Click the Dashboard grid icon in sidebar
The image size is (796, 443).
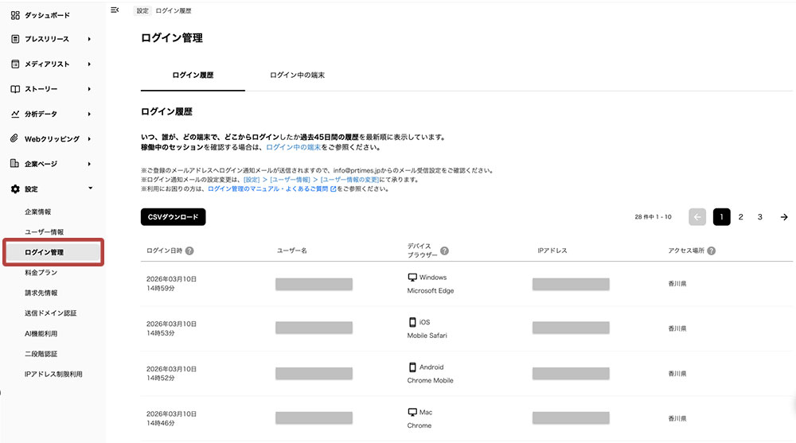(x=15, y=15)
